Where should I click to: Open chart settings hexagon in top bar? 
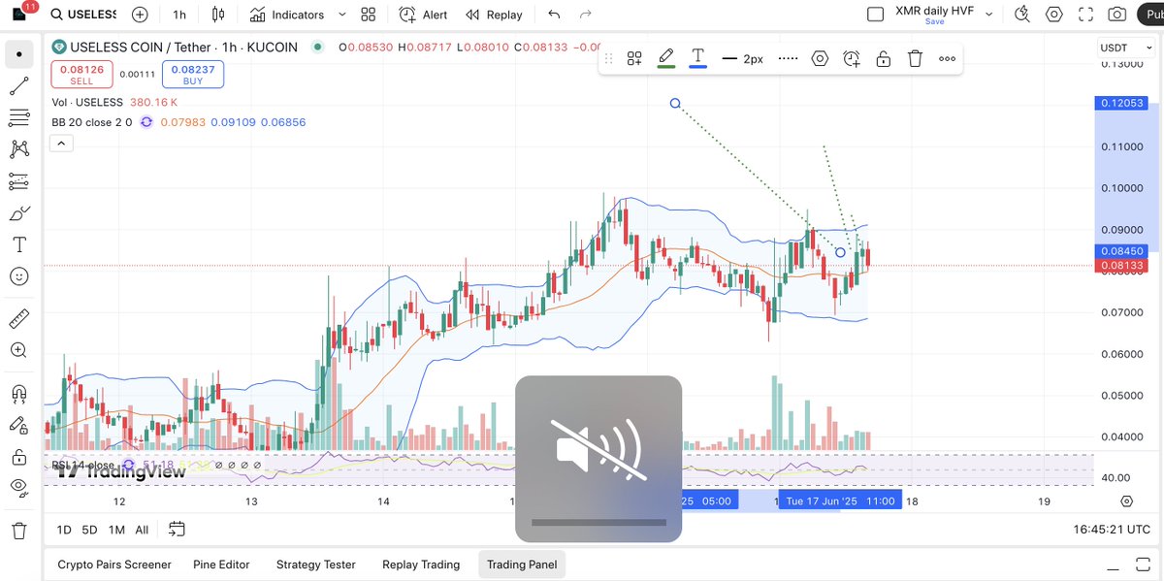(x=1054, y=15)
